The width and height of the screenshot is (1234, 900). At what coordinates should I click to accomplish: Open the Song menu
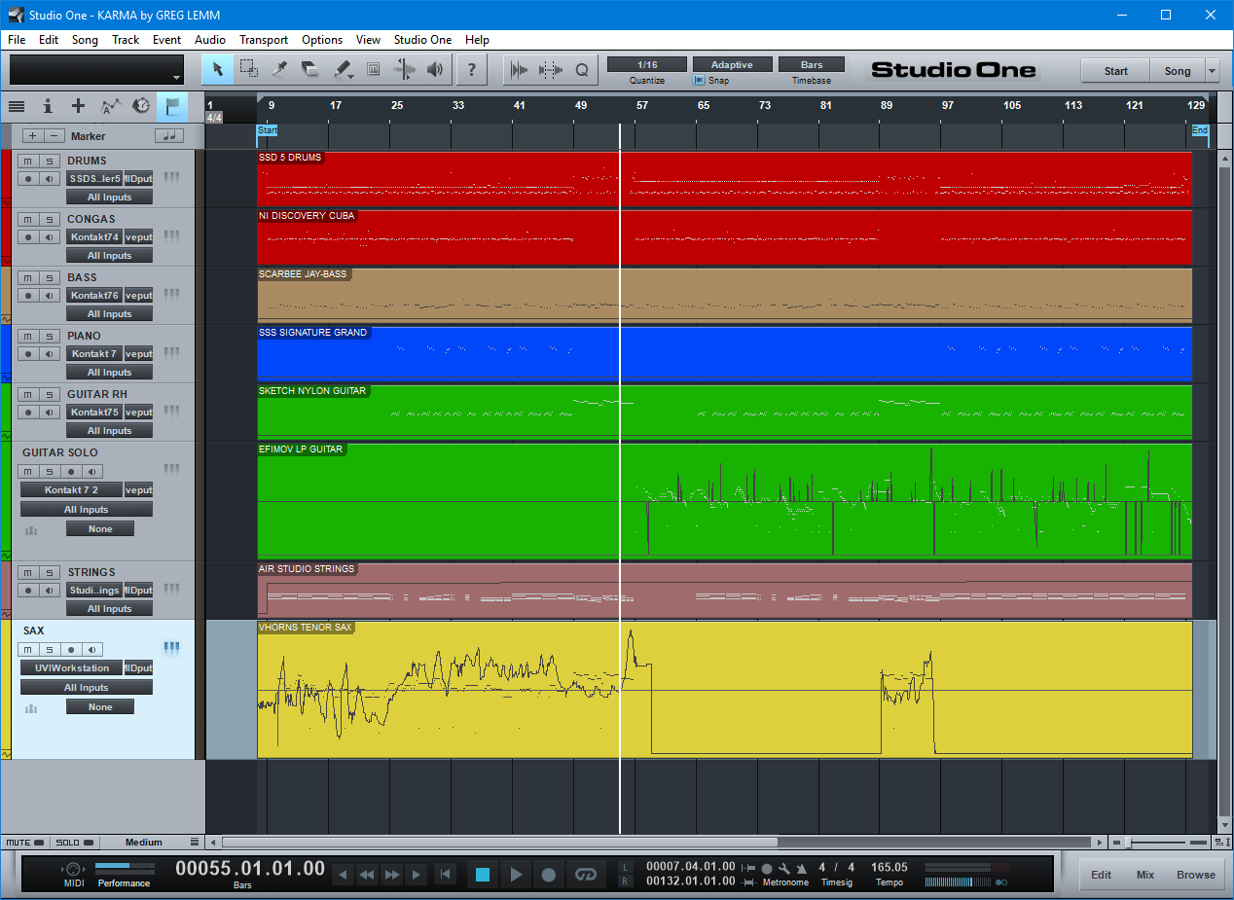tap(85, 40)
